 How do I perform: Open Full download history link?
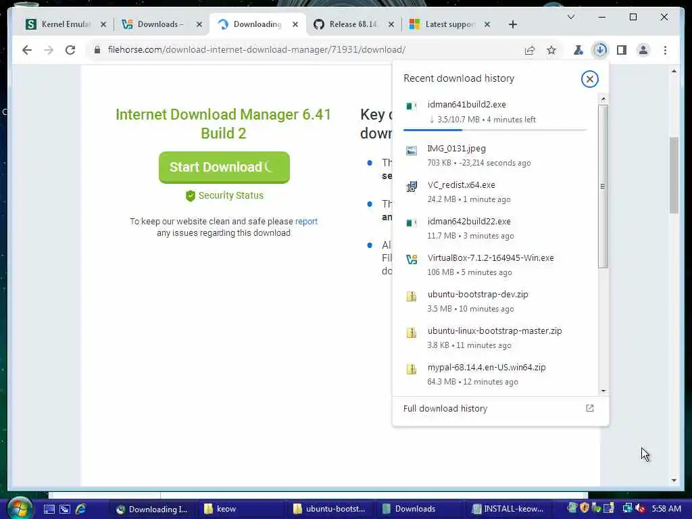coord(445,409)
